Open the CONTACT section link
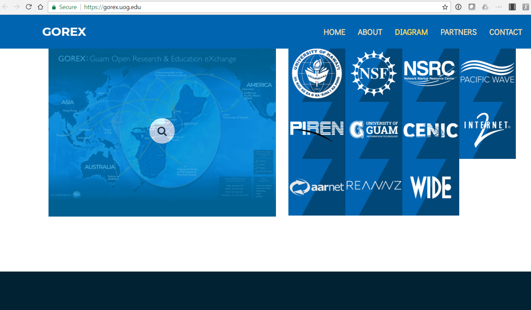Screen dimensions: 531x310 (x=505, y=32)
